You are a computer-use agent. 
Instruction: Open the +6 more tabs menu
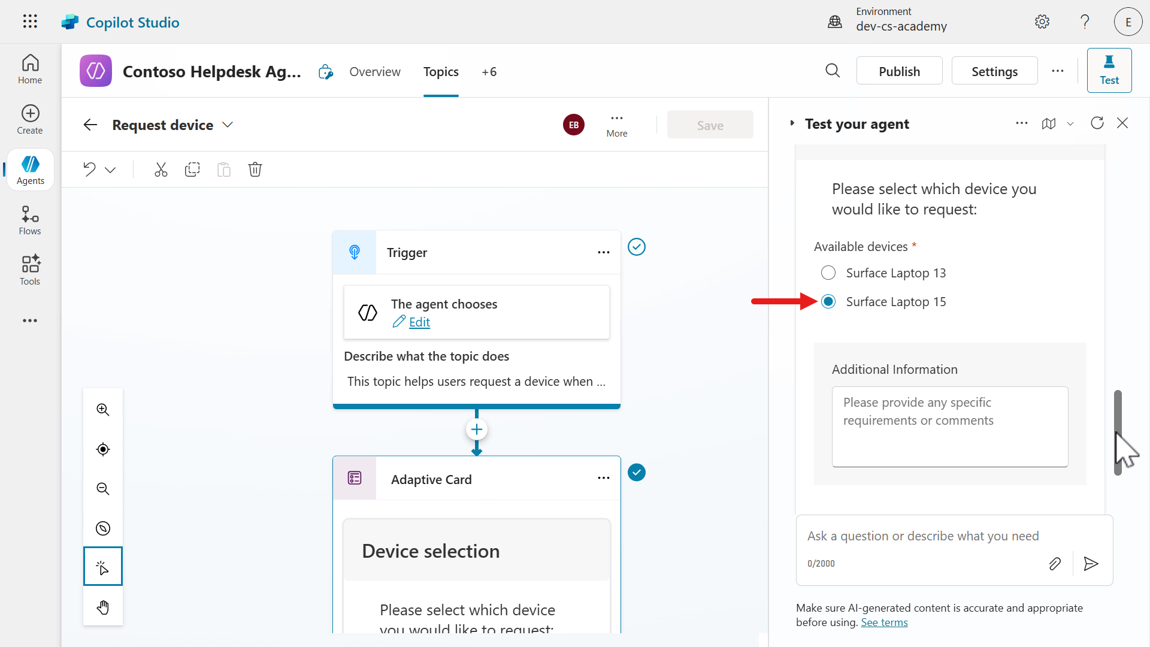point(489,72)
